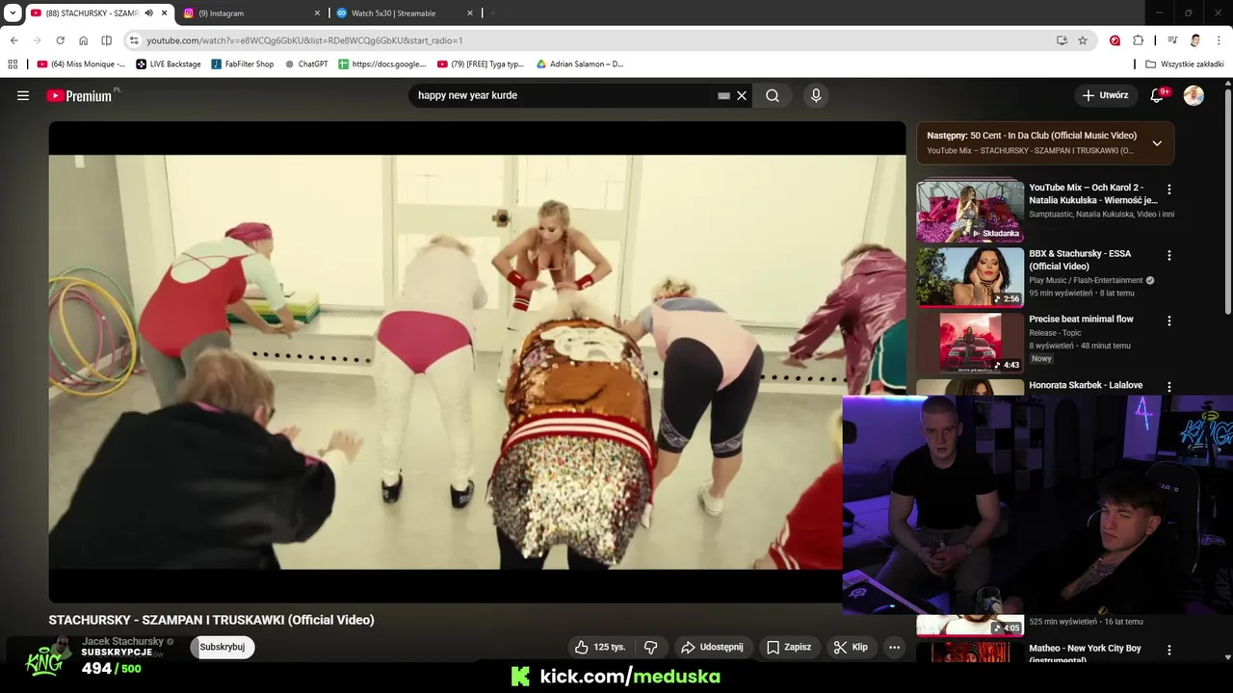Screen dimensions: 1233x693
Task: Pause the main video player
Action: point(477,361)
